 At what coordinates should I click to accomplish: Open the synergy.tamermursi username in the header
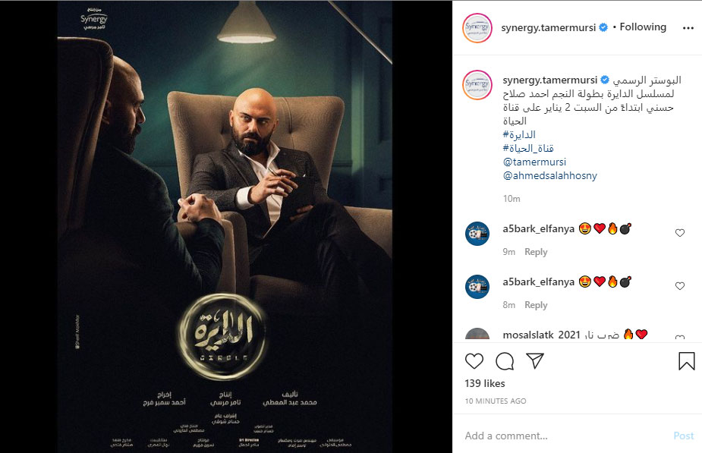549,27
